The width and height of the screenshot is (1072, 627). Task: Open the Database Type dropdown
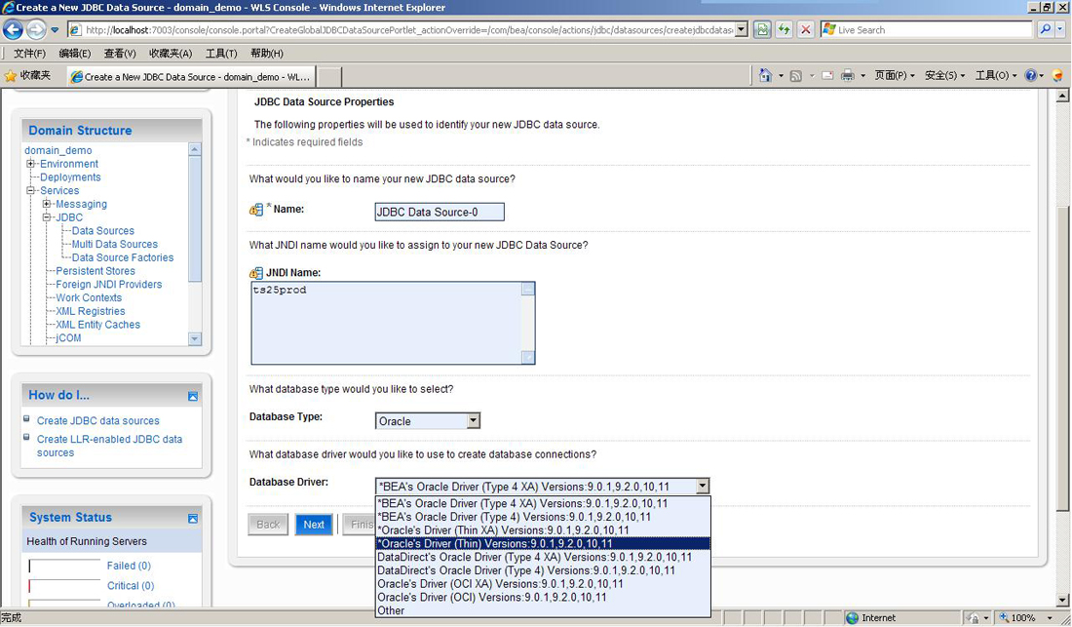[473, 421]
